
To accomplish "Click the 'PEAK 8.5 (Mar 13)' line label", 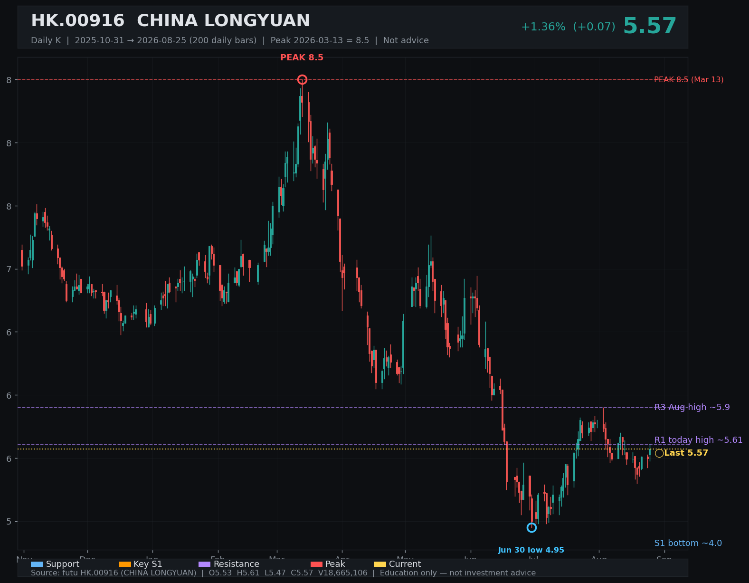I will [x=689, y=79].
